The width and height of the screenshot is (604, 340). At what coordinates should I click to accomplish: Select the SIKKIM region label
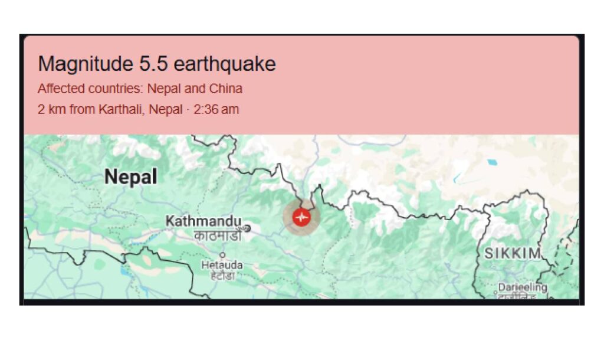click(513, 254)
